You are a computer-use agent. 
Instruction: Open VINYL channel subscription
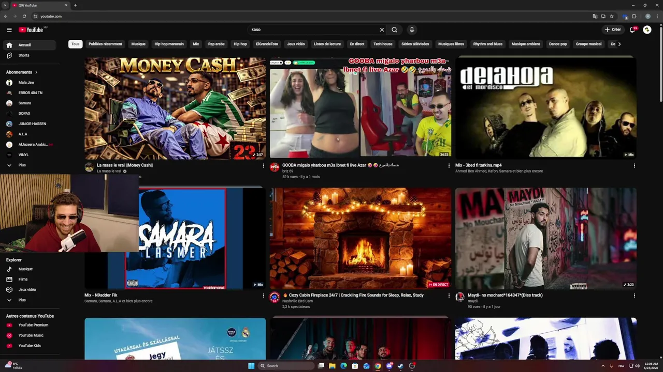[28, 155]
